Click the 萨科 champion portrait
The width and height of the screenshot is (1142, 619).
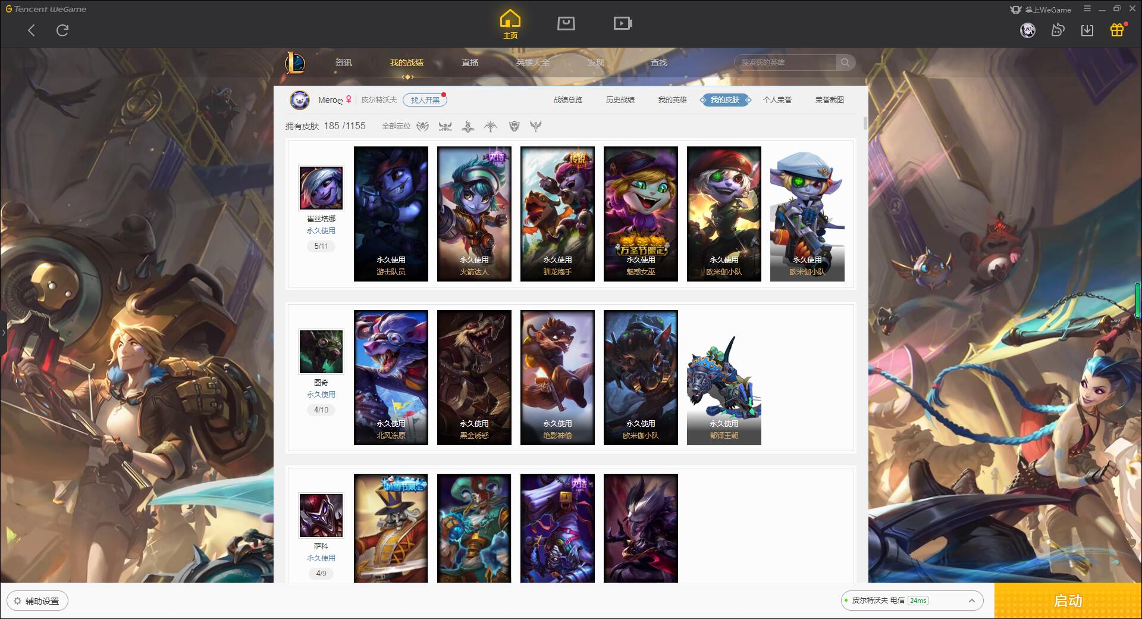point(321,515)
